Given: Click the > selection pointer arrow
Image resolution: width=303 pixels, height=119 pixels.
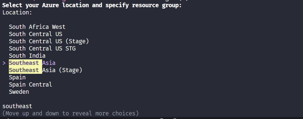Looking at the screenshot, I should pos(4,63).
